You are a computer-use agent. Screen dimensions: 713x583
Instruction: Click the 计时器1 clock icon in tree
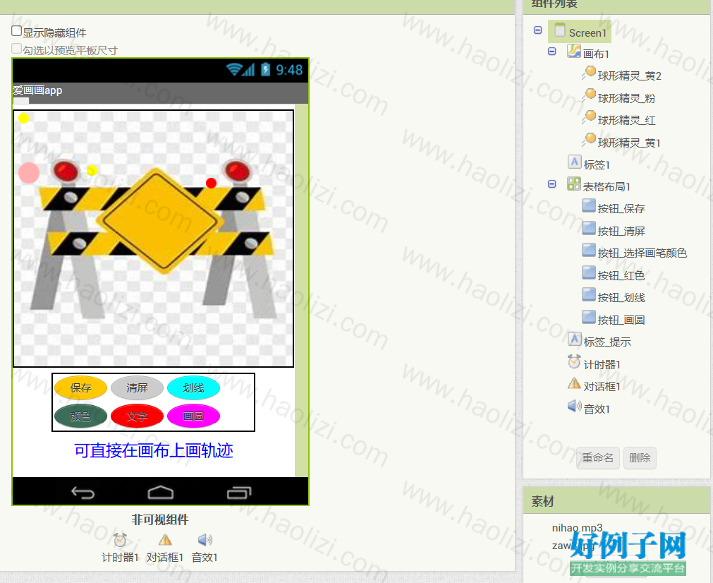(574, 362)
